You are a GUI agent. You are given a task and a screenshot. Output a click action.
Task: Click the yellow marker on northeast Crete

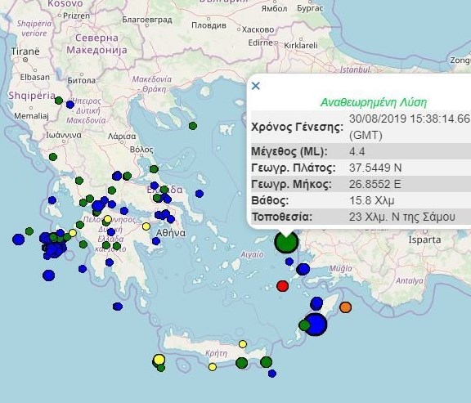(x=243, y=344)
